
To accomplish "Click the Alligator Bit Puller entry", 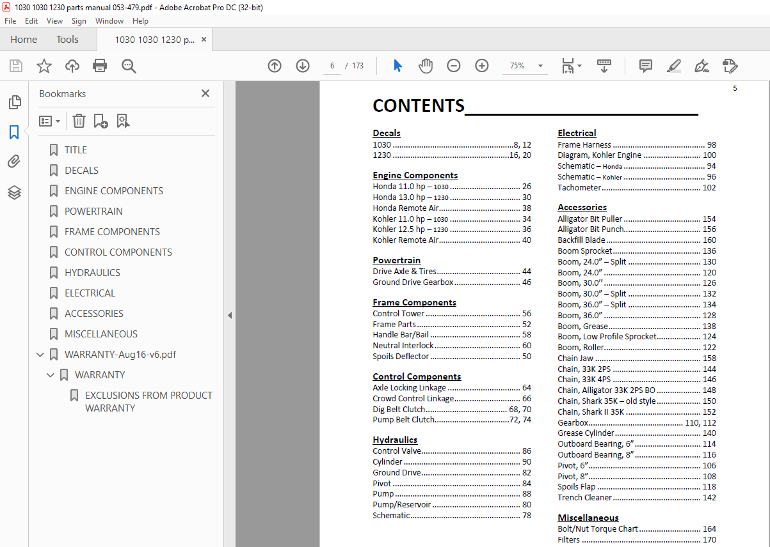I will (637, 219).
